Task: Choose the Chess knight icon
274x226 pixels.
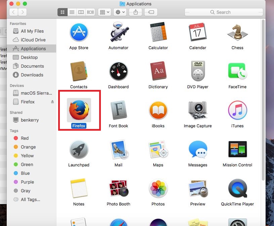Action: pyautogui.click(x=237, y=32)
